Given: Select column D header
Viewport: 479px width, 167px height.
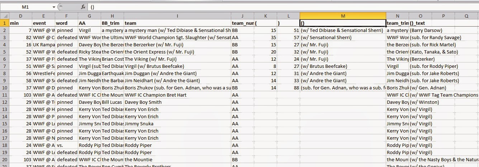Looking at the screenshot, I should 20,16.
